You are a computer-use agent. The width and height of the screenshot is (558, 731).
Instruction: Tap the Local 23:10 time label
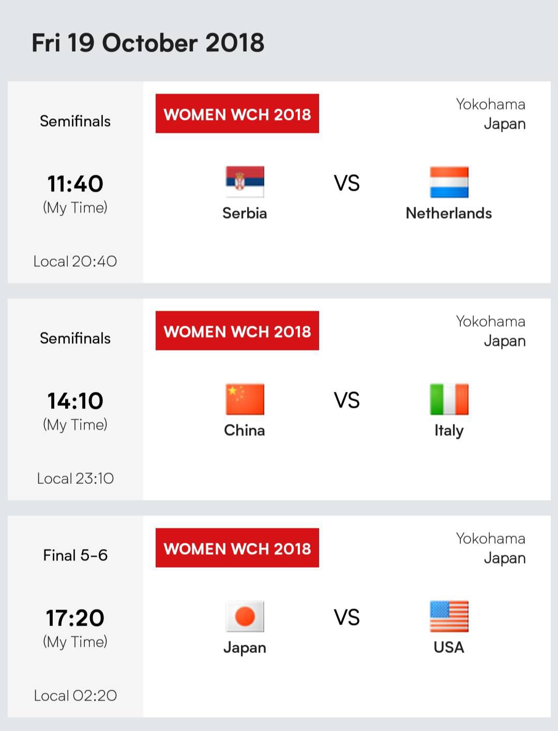coord(75,478)
